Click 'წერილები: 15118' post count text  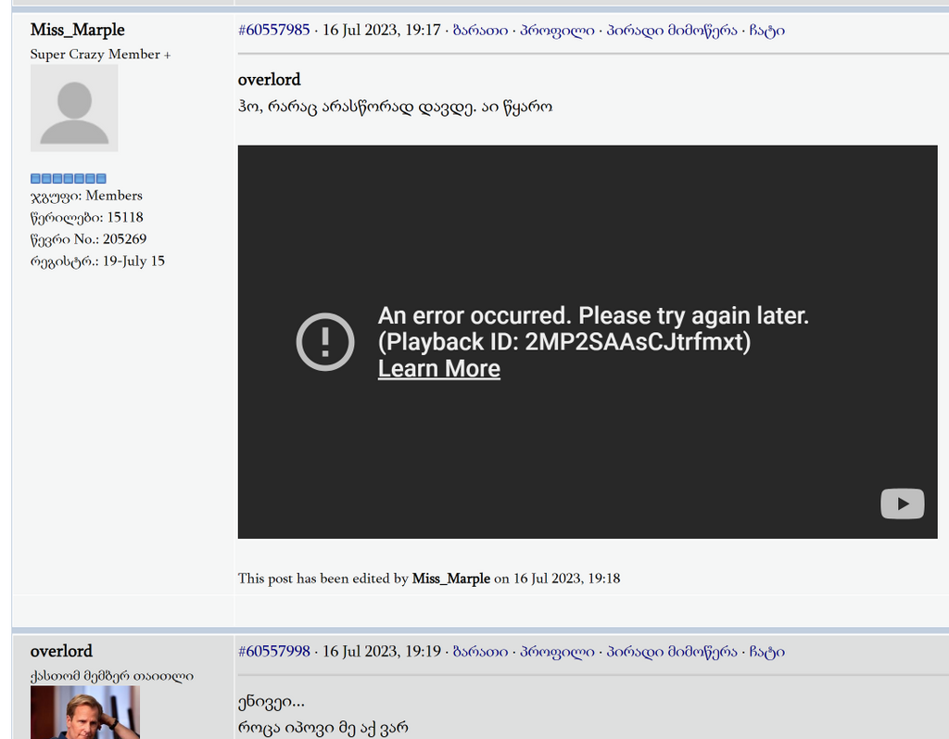(x=86, y=218)
